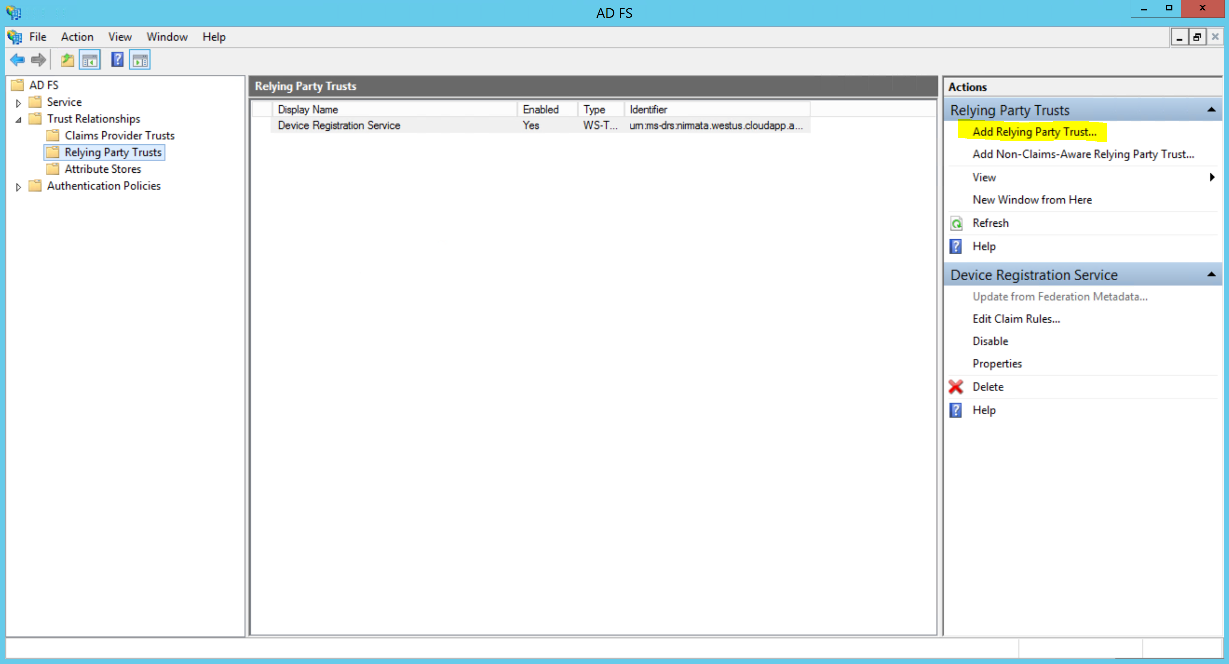The height and width of the screenshot is (664, 1229).
Task: Open the Window menu
Action: click(167, 37)
